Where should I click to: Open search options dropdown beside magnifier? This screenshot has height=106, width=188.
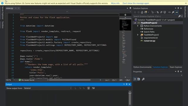182,16
